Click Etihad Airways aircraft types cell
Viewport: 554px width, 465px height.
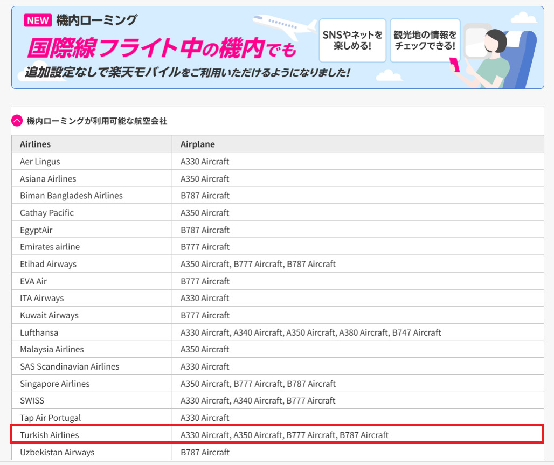[x=258, y=264]
